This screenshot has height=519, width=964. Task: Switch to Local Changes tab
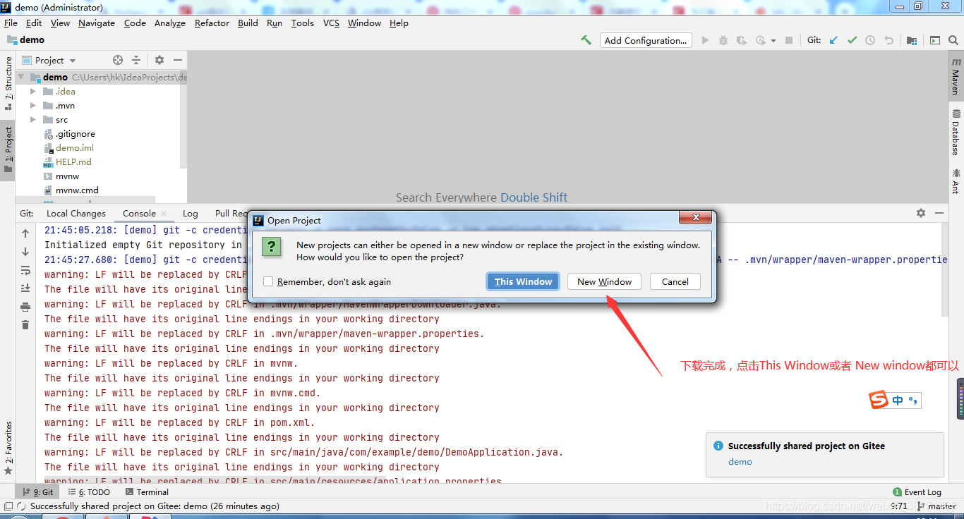76,213
